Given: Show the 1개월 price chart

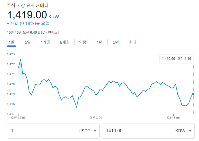Looking at the screenshot, I should [46, 42].
